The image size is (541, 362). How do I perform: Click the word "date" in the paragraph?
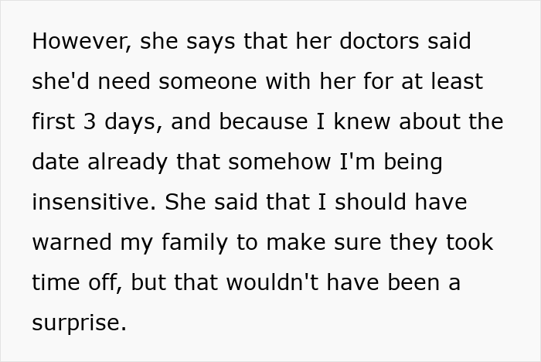point(54,162)
